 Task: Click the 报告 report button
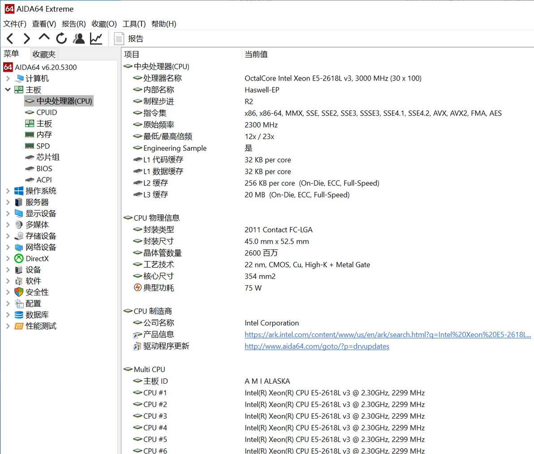tap(129, 39)
